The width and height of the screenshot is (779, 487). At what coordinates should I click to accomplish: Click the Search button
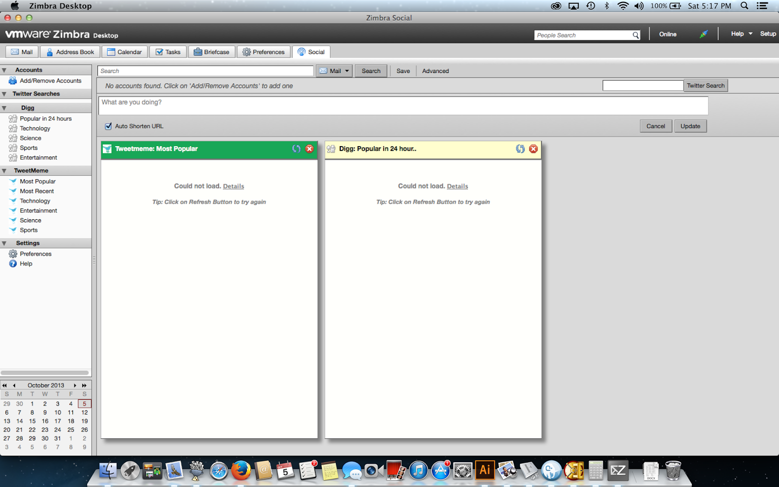(x=371, y=71)
